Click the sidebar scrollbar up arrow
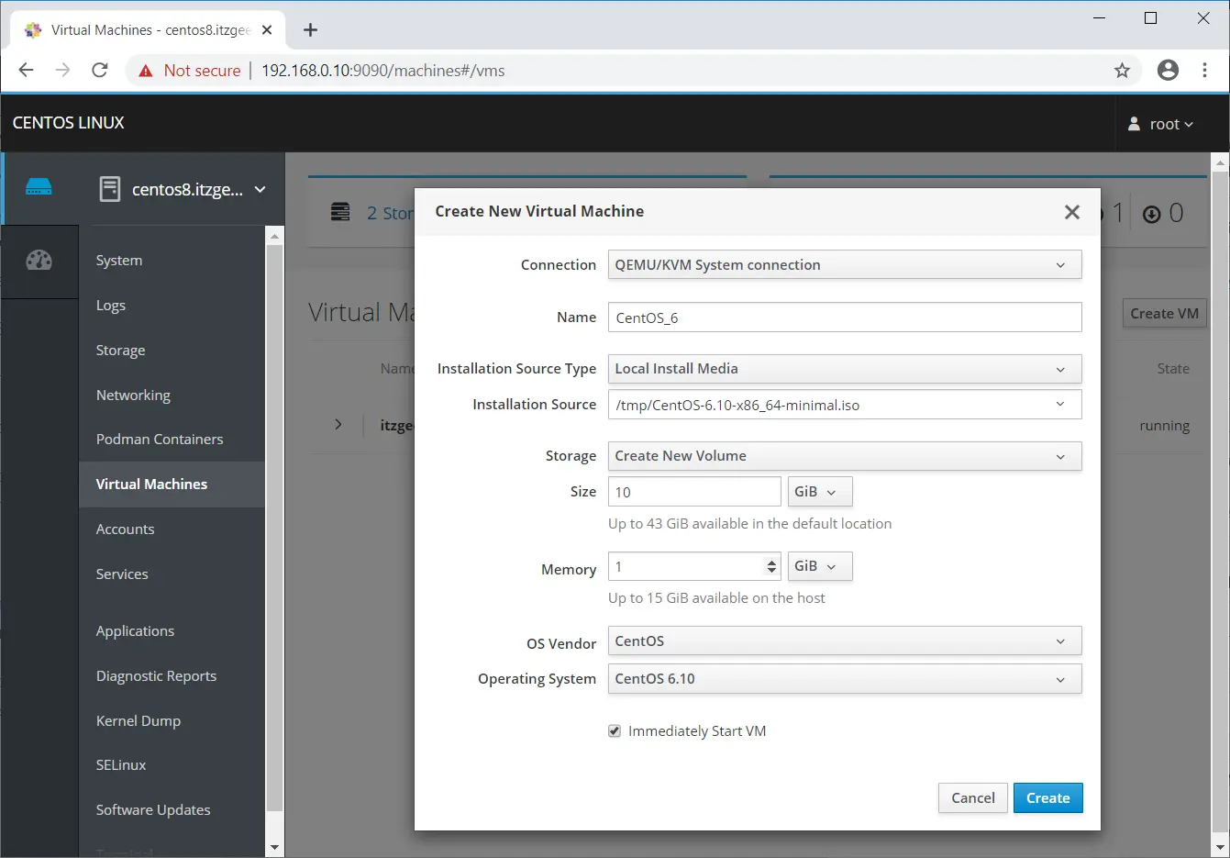 click(274, 236)
